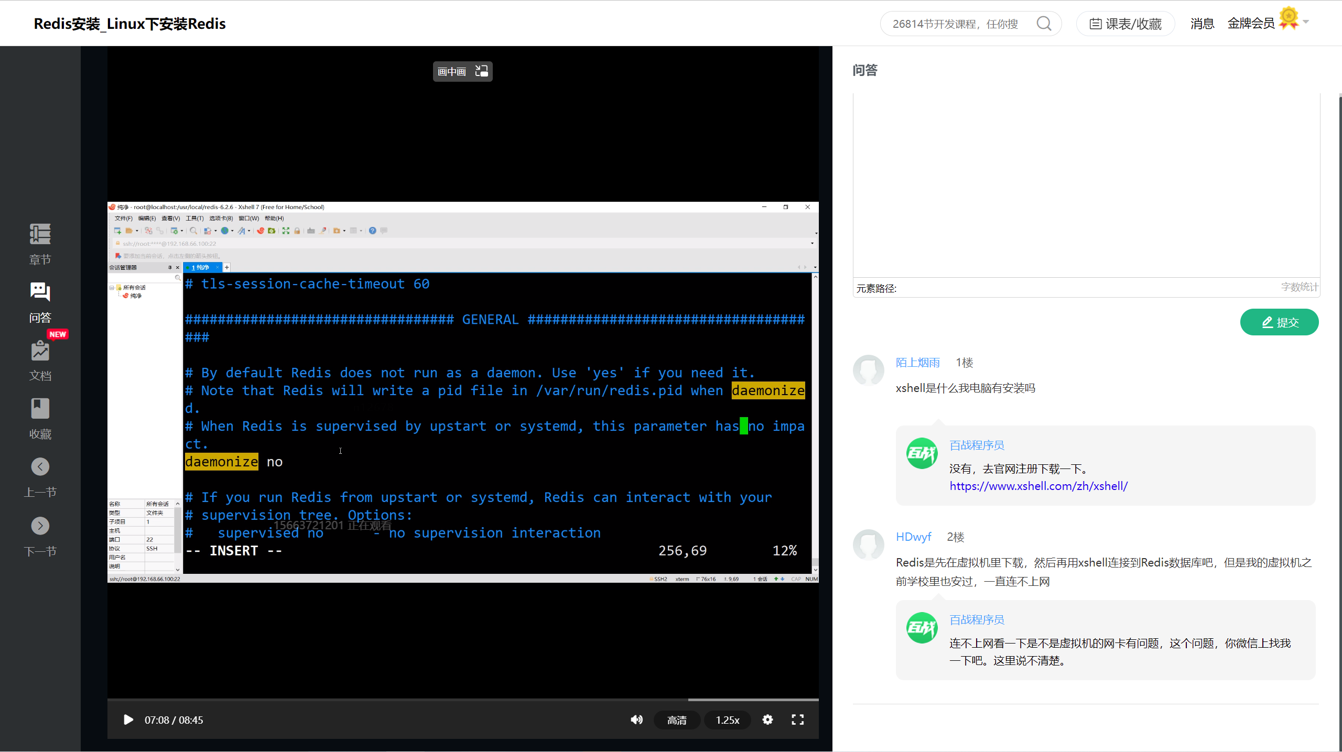Click inside the Q&A editor text area
Image resolution: width=1342 pixels, height=752 pixels.
[x=1086, y=186]
